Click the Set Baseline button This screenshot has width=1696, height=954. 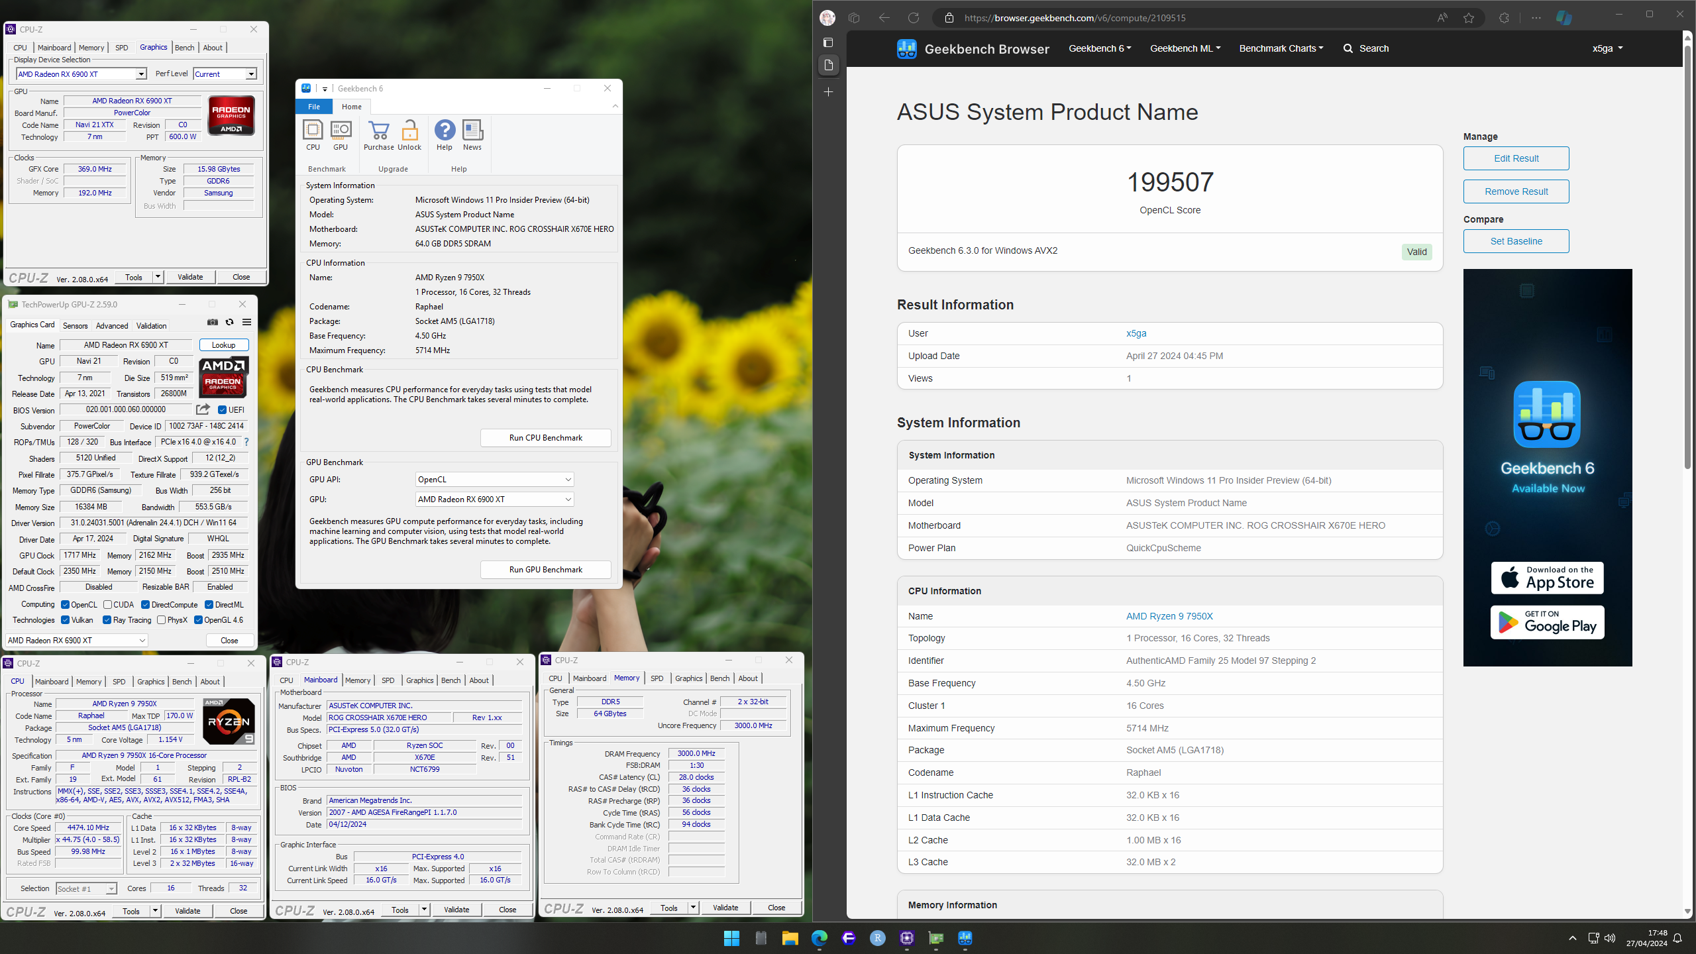tap(1516, 241)
